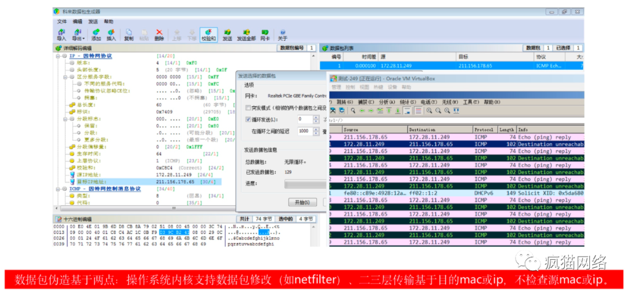Click the red 删除 delete icon
The image size is (627, 290).
(159, 35)
